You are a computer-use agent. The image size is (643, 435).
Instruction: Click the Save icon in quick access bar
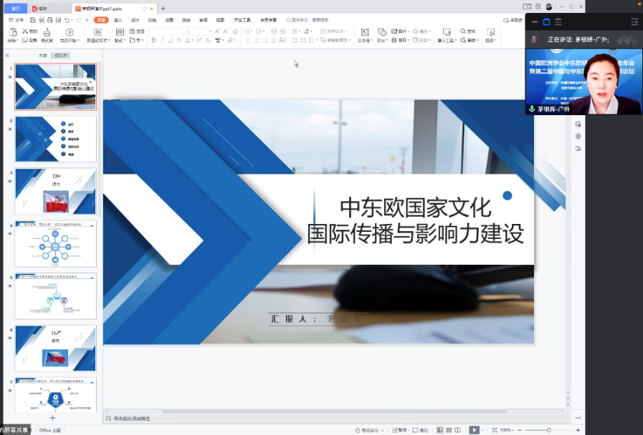click(32, 20)
